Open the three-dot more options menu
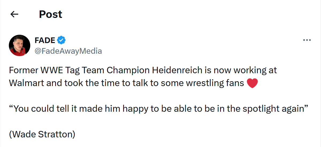This screenshot has height=147, width=321. 307,40
